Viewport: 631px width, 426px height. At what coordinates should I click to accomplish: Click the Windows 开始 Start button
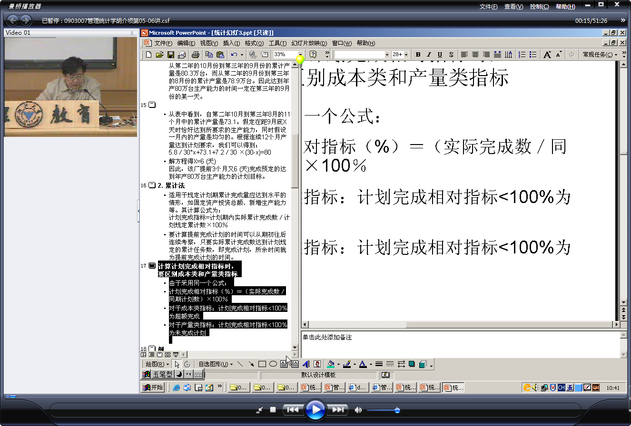[153, 387]
